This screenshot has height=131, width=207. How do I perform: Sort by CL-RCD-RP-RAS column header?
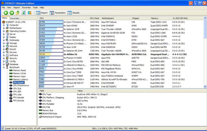180,18
